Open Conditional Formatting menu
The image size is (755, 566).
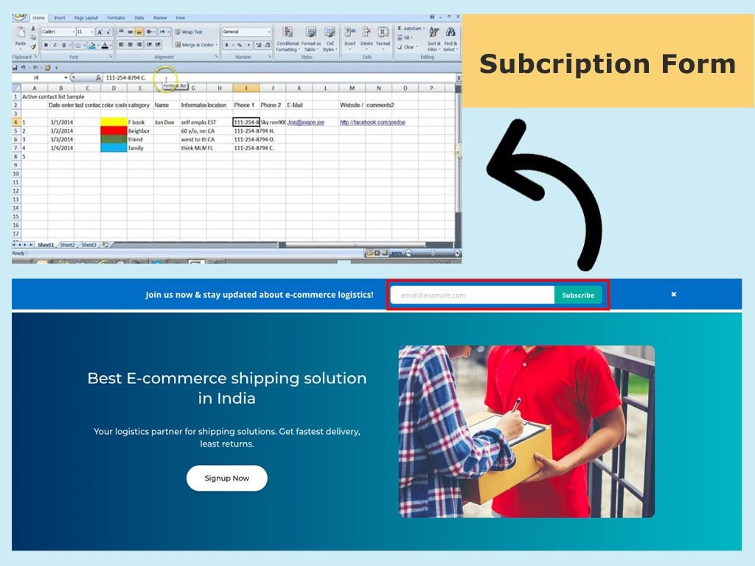288,39
